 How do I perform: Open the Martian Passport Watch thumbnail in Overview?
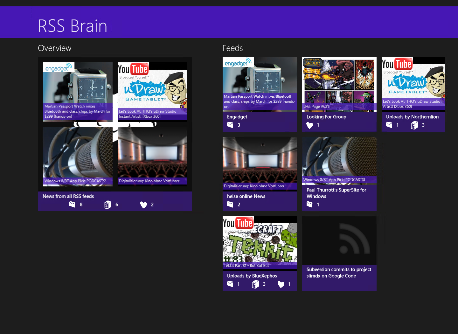78,91
